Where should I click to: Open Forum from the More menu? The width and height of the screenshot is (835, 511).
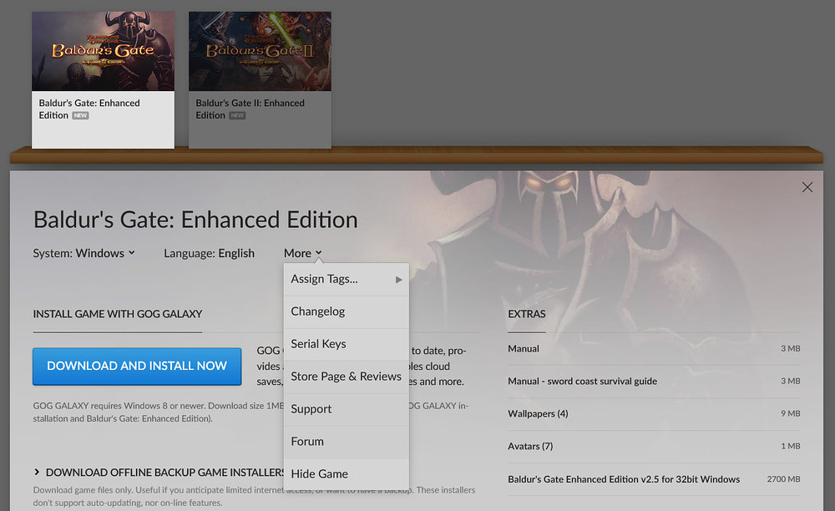click(x=347, y=442)
